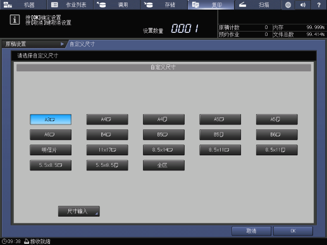327x245 pixels.
Task: Click the info icon beside the message
Action: (x=15, y=20)
